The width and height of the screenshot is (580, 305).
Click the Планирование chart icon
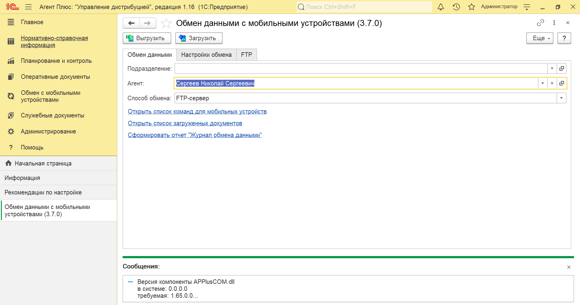[x=11, y=61]
